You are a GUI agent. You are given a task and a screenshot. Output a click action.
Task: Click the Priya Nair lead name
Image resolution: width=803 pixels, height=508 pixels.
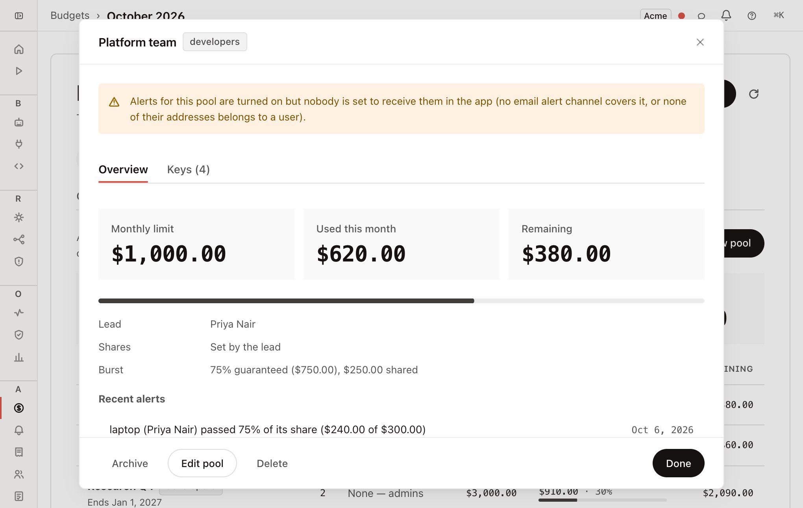233,324
